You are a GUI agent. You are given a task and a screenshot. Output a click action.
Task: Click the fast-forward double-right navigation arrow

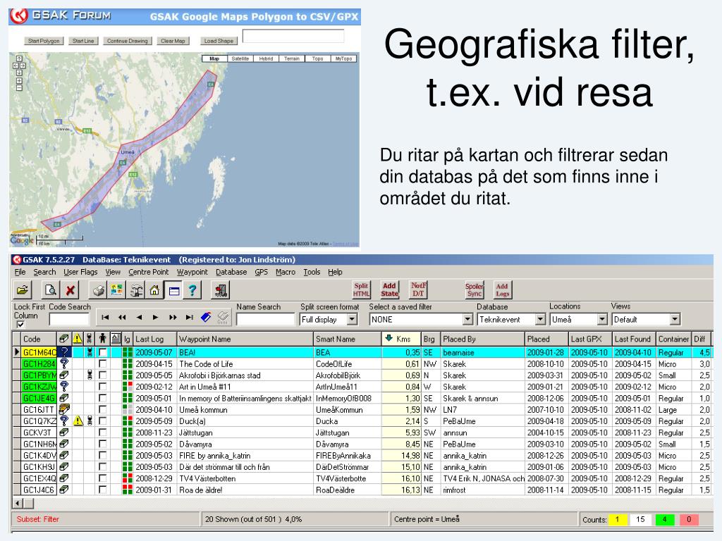point(173,318)
